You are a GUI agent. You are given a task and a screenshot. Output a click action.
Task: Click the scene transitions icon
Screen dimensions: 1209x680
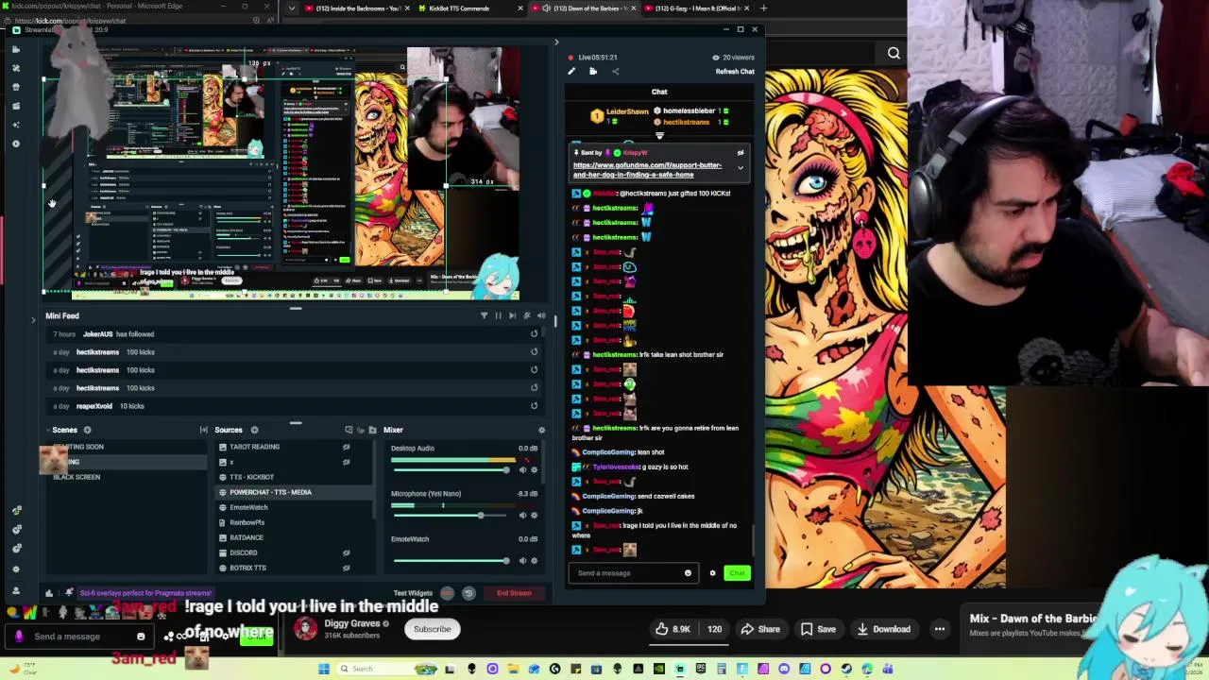pyautogui.click(x=203, y=430)
